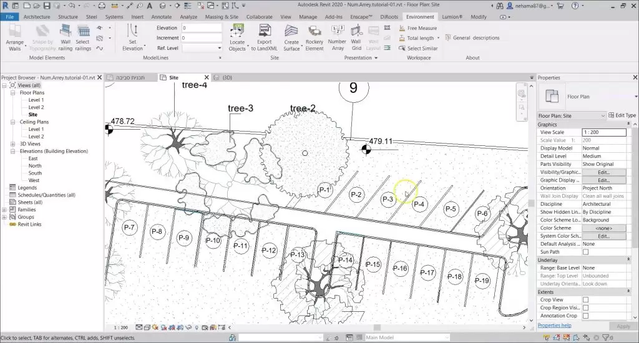Toggle the Sun Path checkbox

click(585, 252)
